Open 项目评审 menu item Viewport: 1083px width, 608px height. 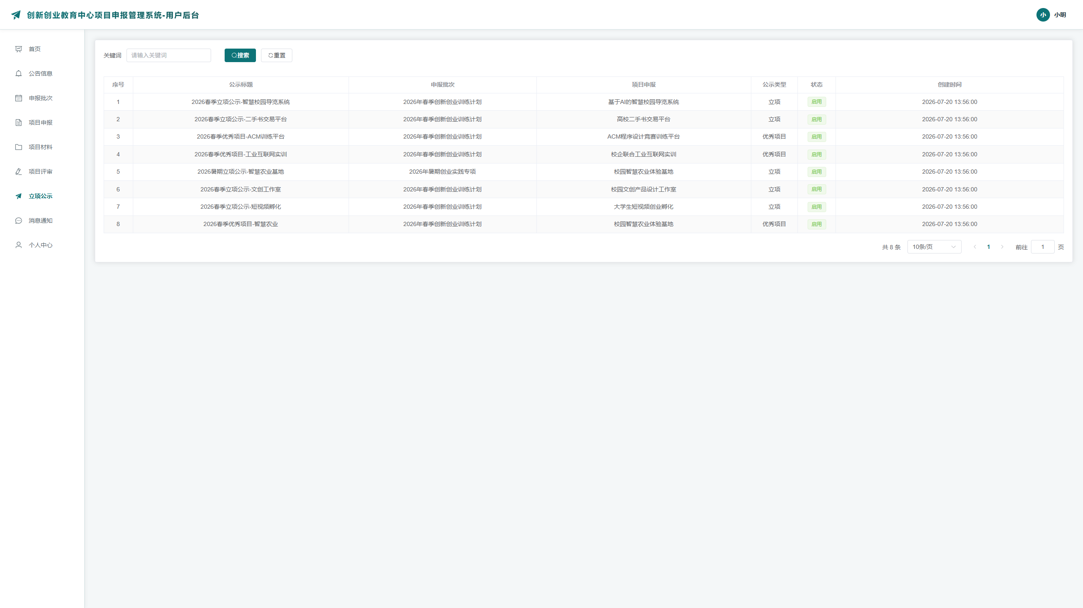pos(42,172)
